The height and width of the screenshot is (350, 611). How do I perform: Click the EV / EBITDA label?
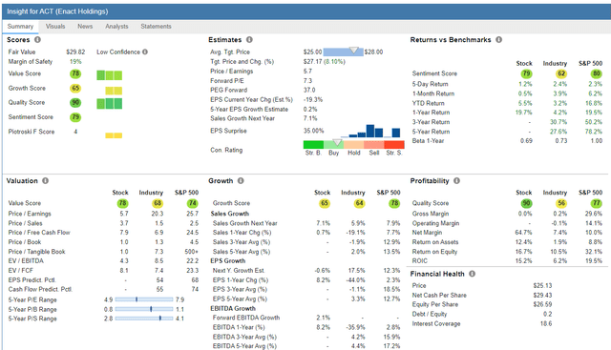(26, 261)
